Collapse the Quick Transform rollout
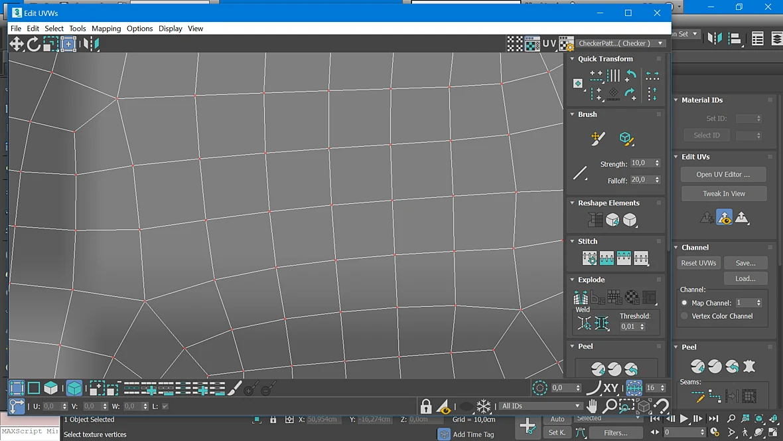 point(572,58)
